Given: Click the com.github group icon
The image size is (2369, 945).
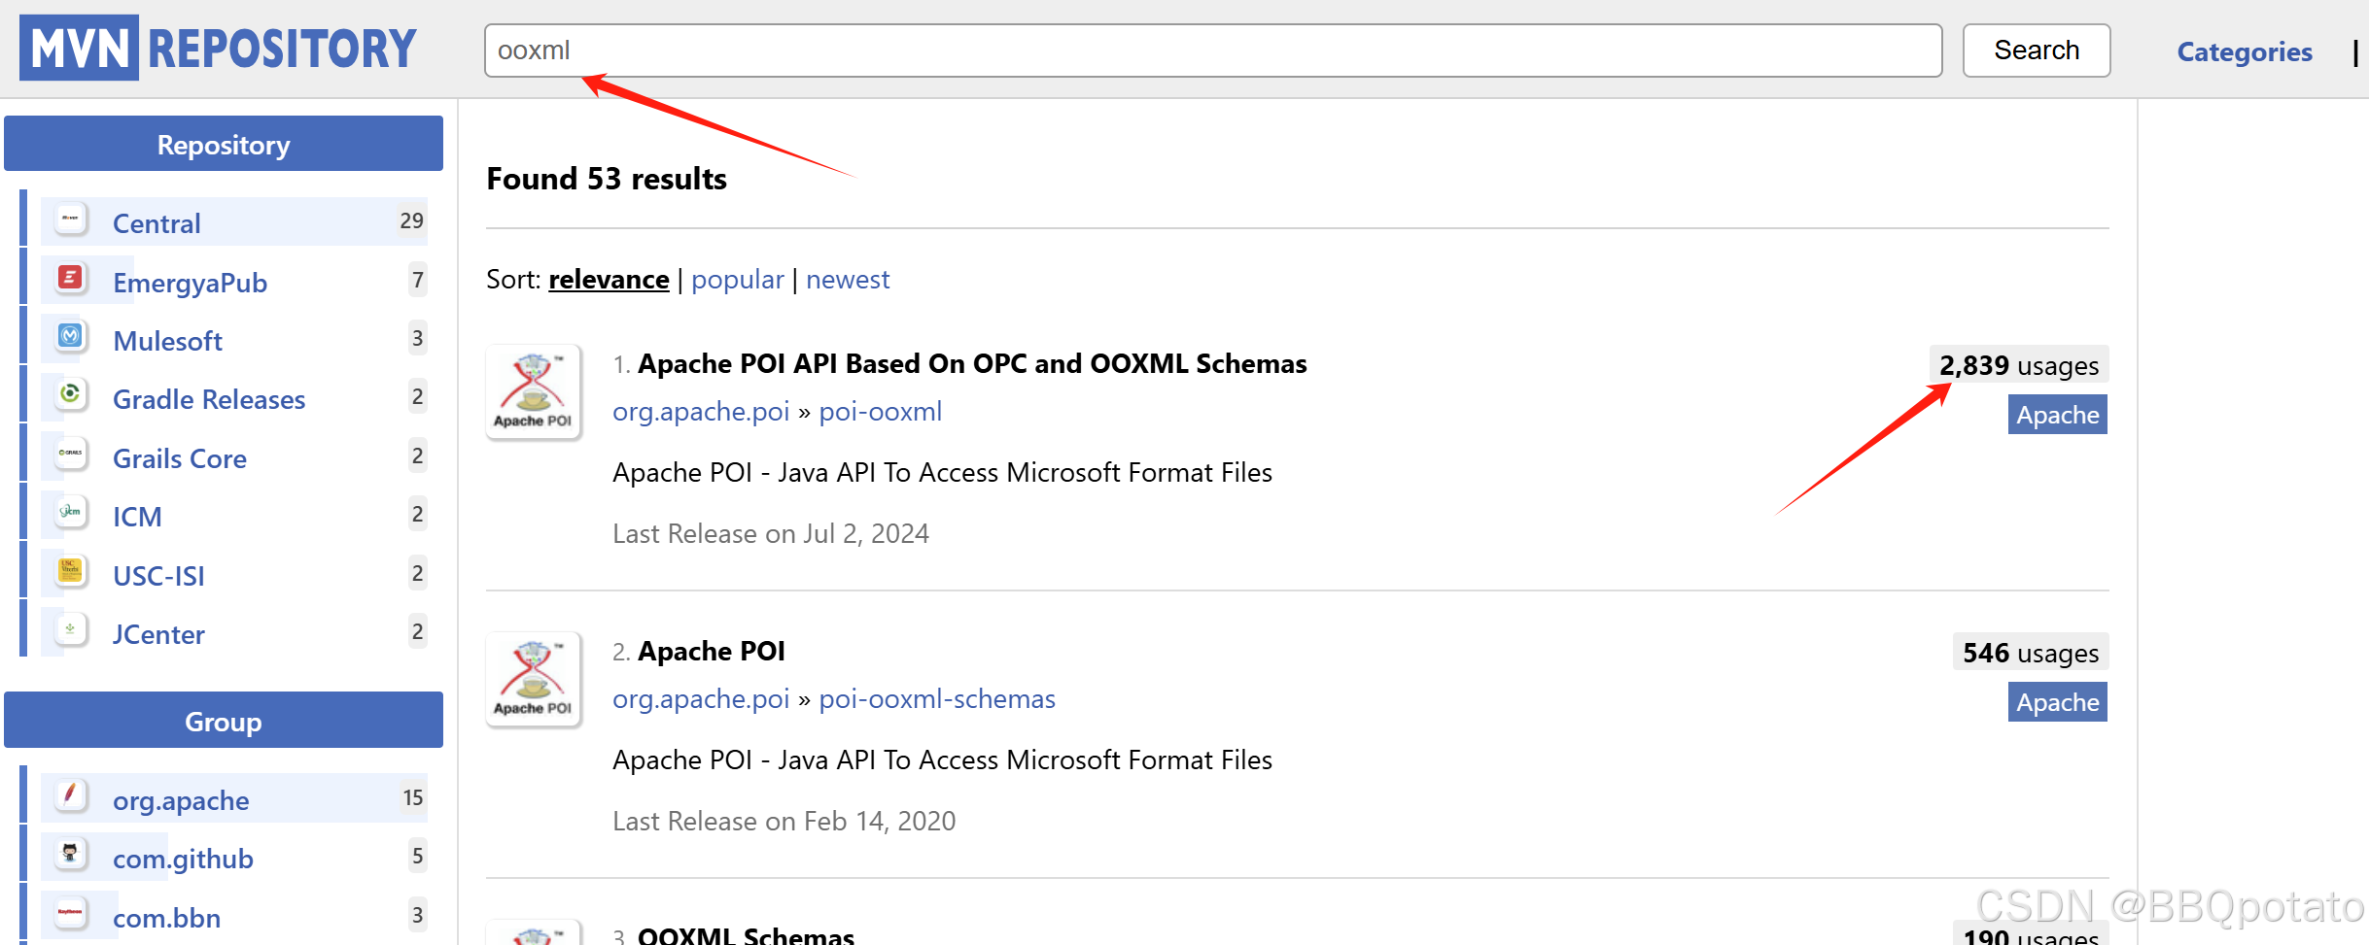Looking at the screenshot, I should coord(70,854).
